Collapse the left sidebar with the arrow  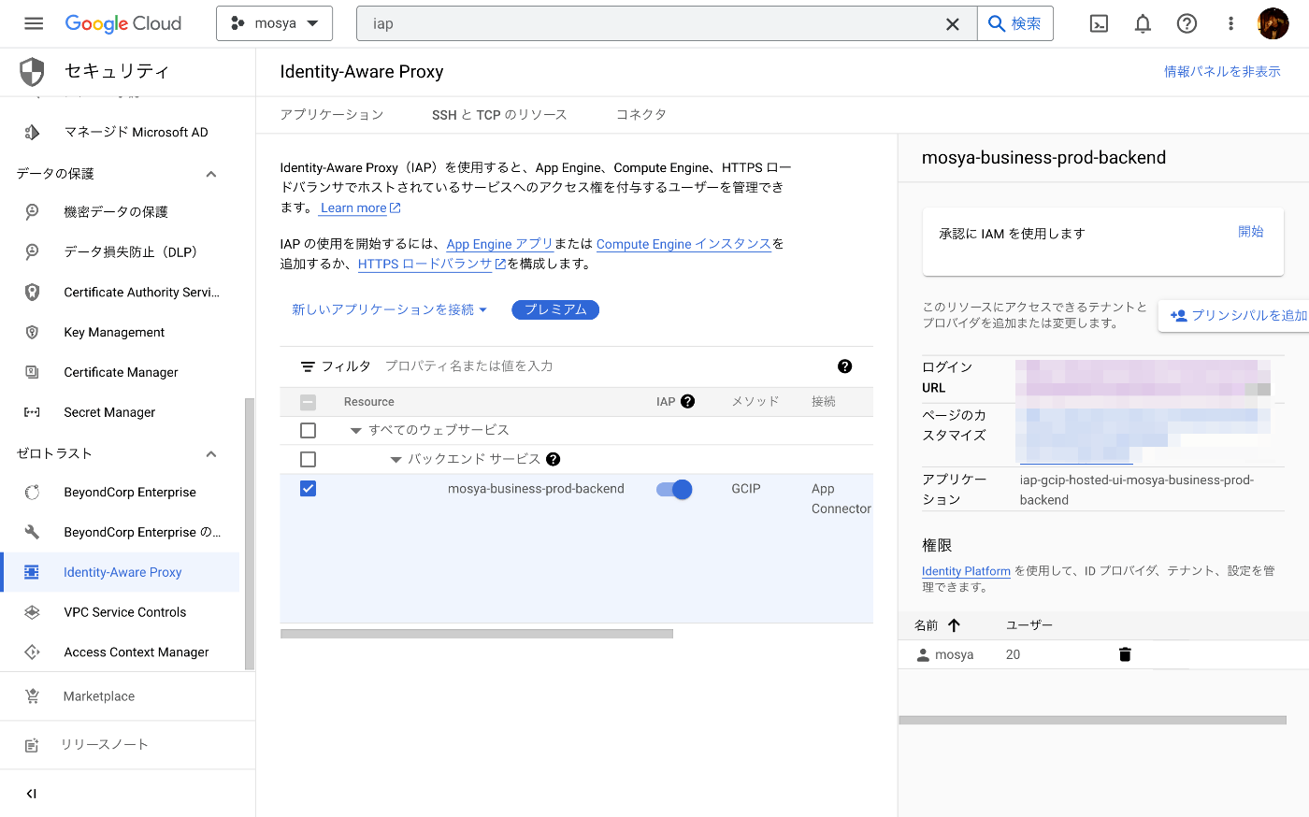coord(32,794)
